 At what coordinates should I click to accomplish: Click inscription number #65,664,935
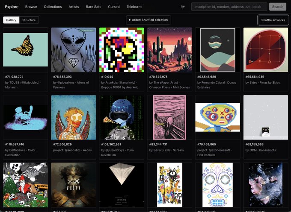point(255,77)
